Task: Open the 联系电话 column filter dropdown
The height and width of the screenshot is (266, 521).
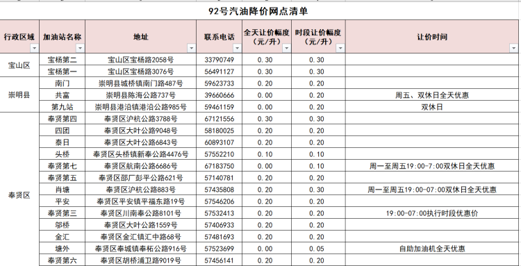Action: tap(237, 48)
